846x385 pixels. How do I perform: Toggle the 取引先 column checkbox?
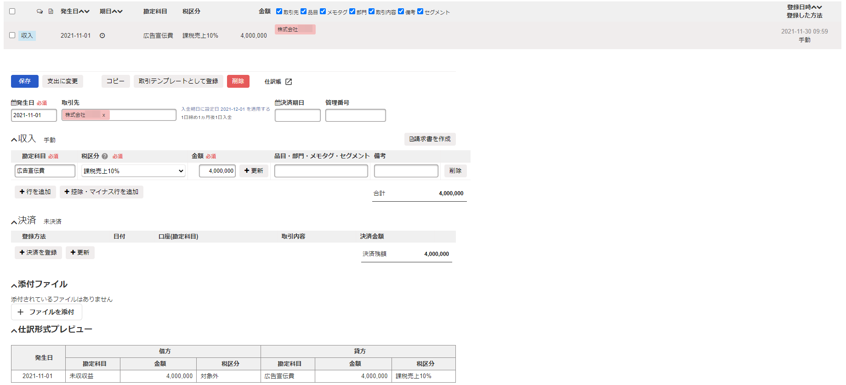tap(279, 11)
